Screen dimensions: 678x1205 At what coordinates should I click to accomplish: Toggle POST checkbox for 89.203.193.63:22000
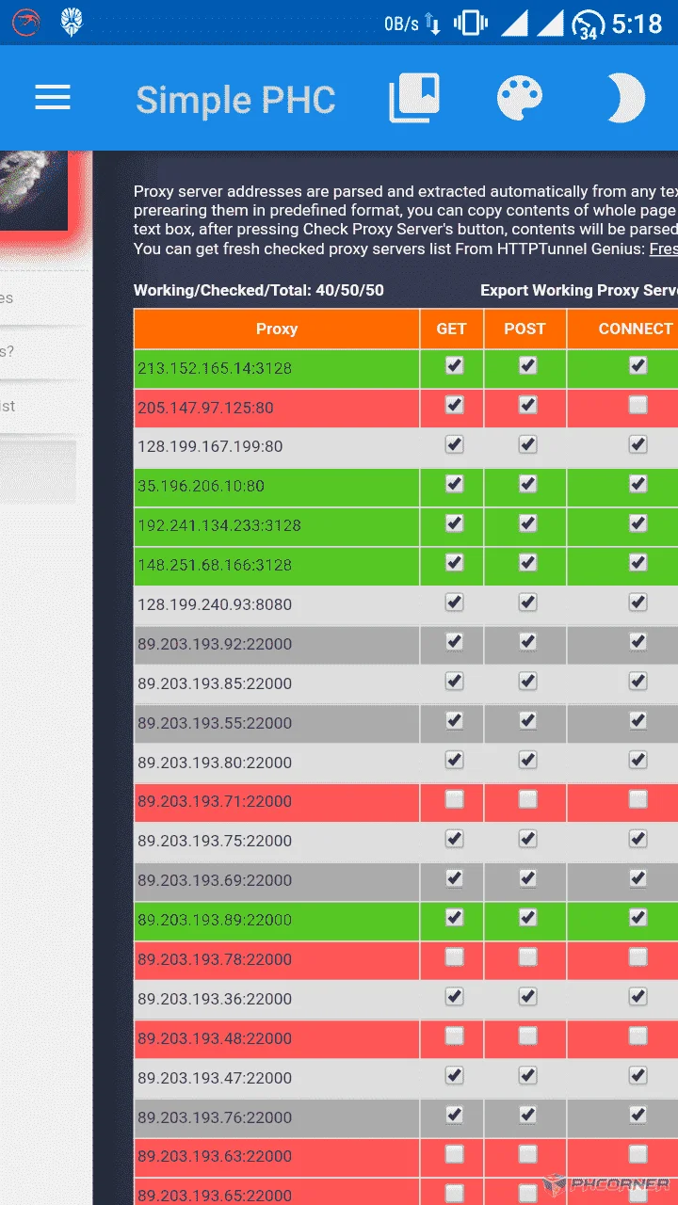pos(527,1154)
